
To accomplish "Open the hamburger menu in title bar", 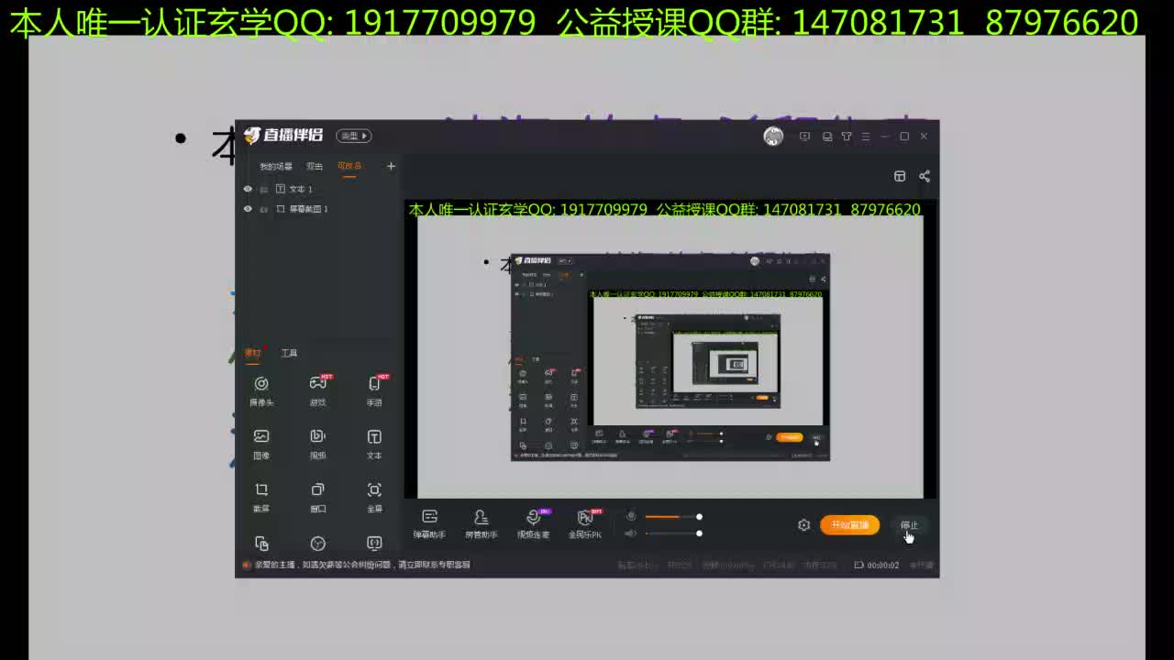I will point(865,137).
